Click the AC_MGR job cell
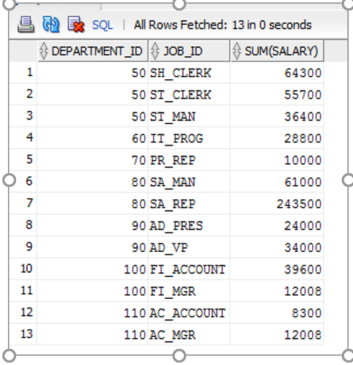This screenshot has width=353, height=365. tap(189, 335)
